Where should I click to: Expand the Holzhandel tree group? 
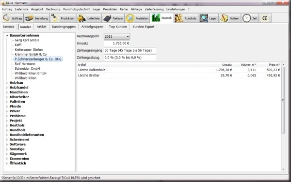[7, 88]
